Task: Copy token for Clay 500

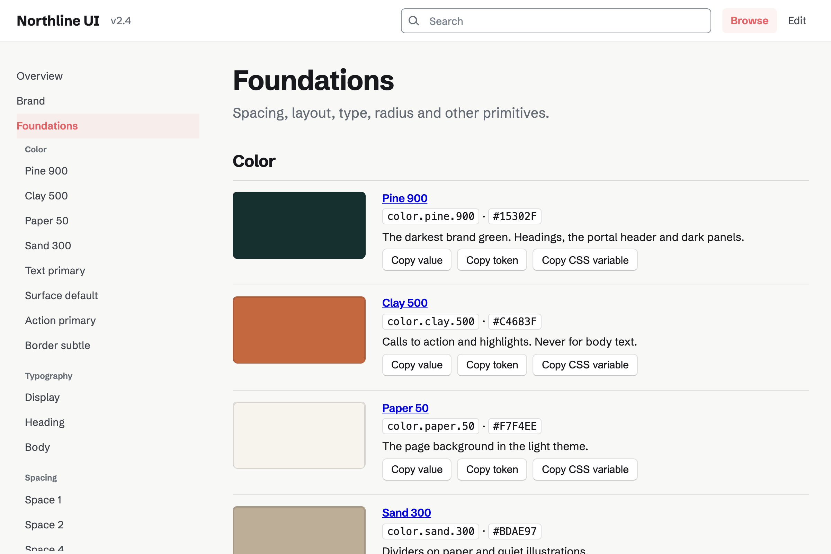Action: (492, 365)
